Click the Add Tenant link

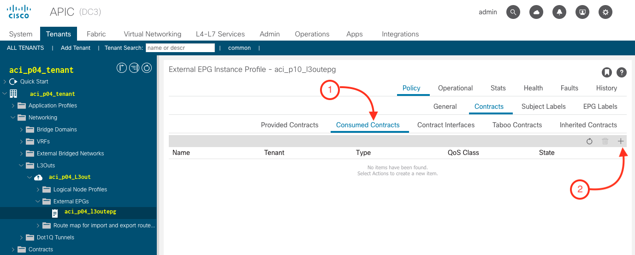(x=76, y=48)
